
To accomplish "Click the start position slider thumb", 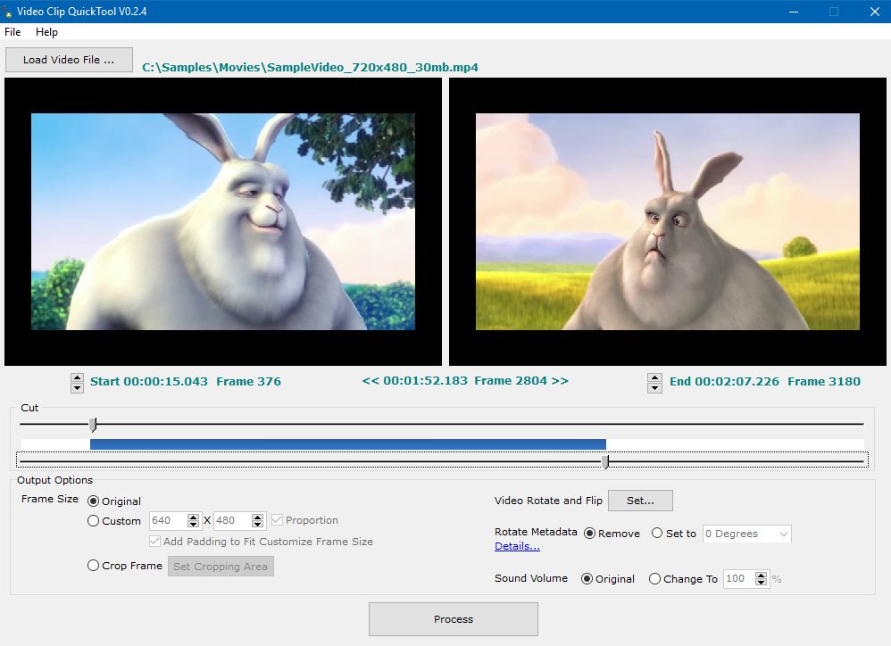I will coord(93,425).
